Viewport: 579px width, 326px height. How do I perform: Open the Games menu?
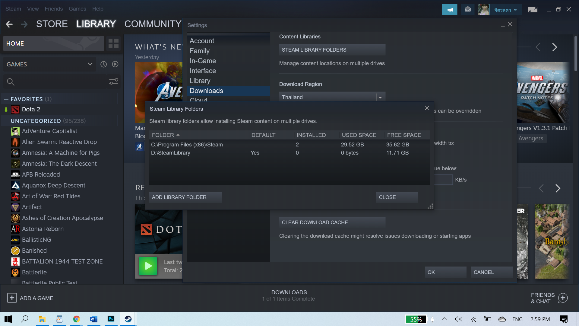[x=78, y=9]
